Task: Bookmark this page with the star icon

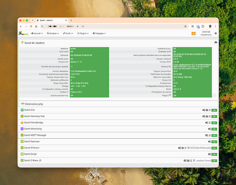Action: (x=186, y=26)
